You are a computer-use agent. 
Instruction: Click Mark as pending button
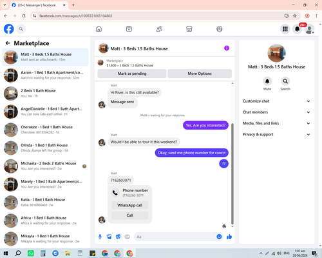pyautogui.click(x=132, y=74)
